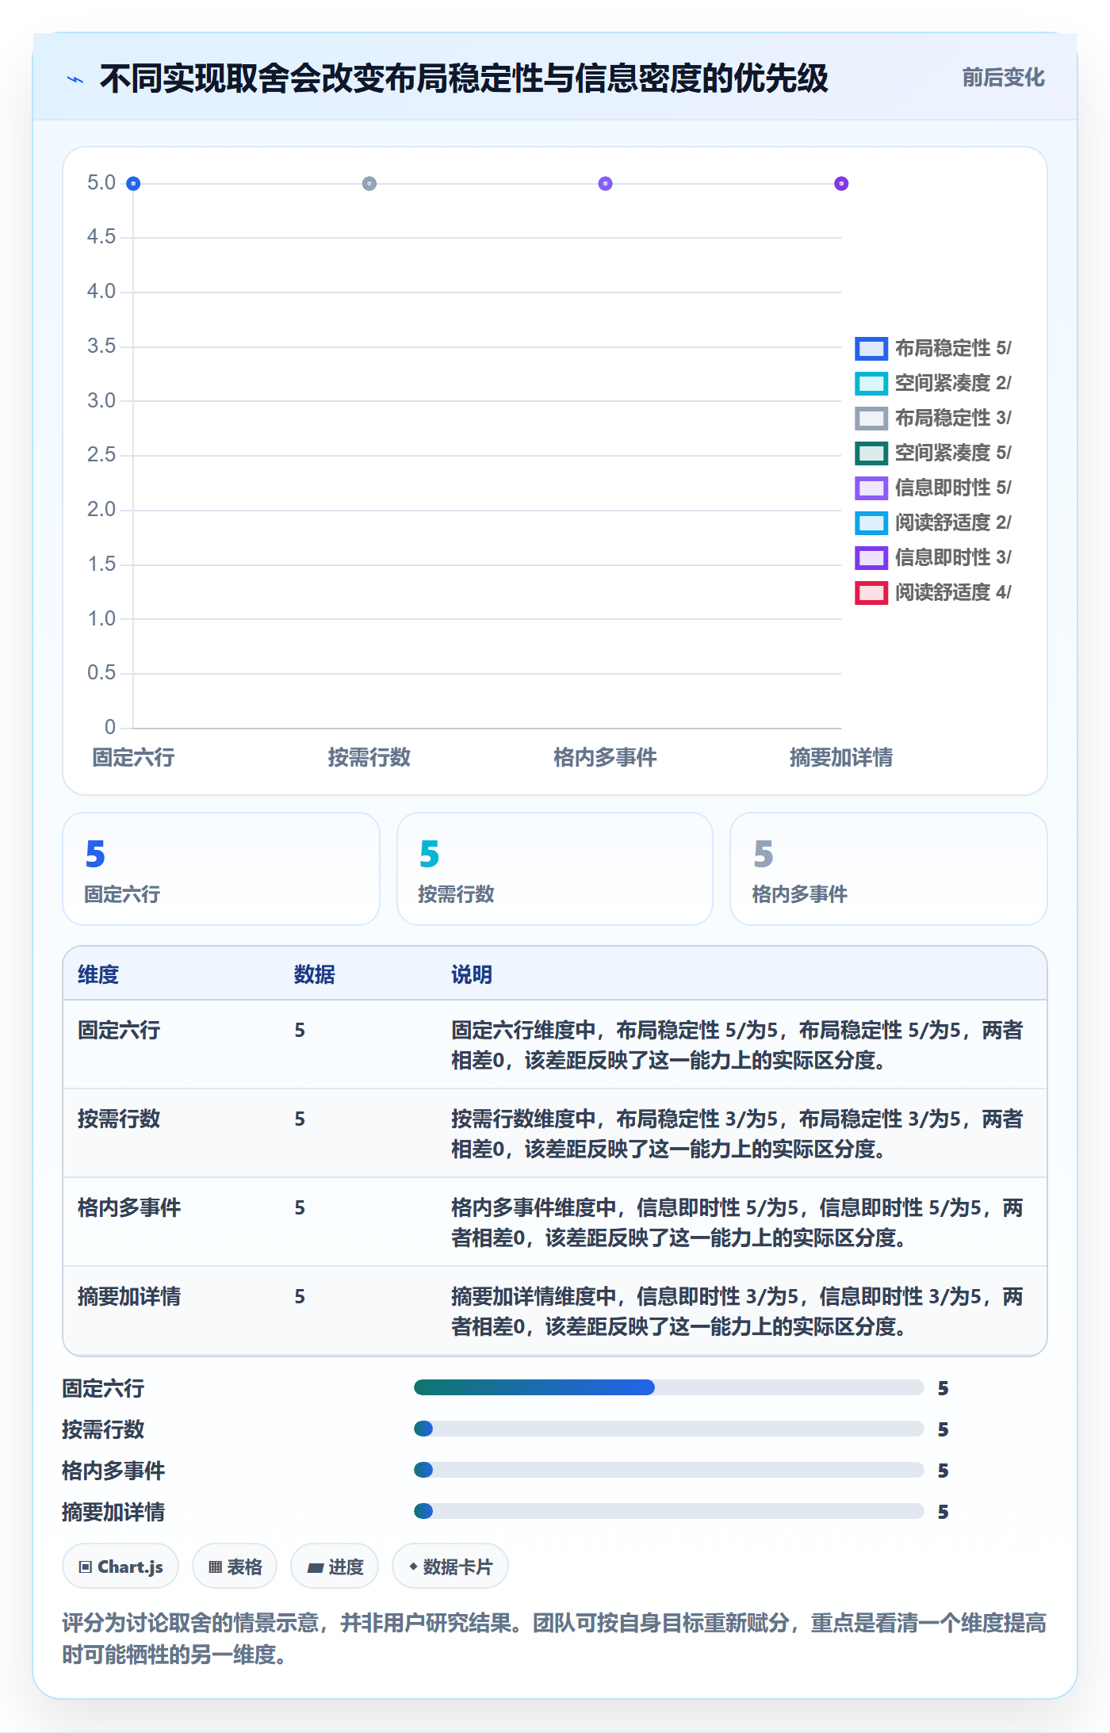This screenshot has height=1733, width=1110.
Task: Select the gray data point above 按需行数
Action: click(369, 184)
